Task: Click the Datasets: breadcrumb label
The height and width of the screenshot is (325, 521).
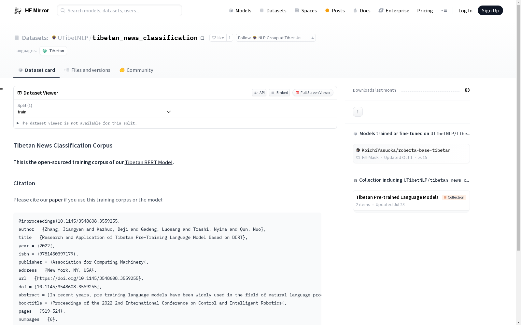Action: pyautogui.click(x=35, y=38)
